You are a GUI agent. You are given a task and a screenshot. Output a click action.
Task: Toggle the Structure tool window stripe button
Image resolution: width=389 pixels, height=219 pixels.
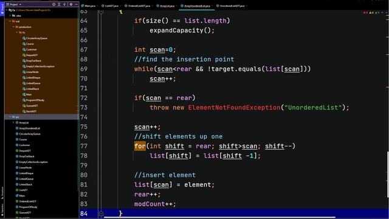[x=2, y=192]
